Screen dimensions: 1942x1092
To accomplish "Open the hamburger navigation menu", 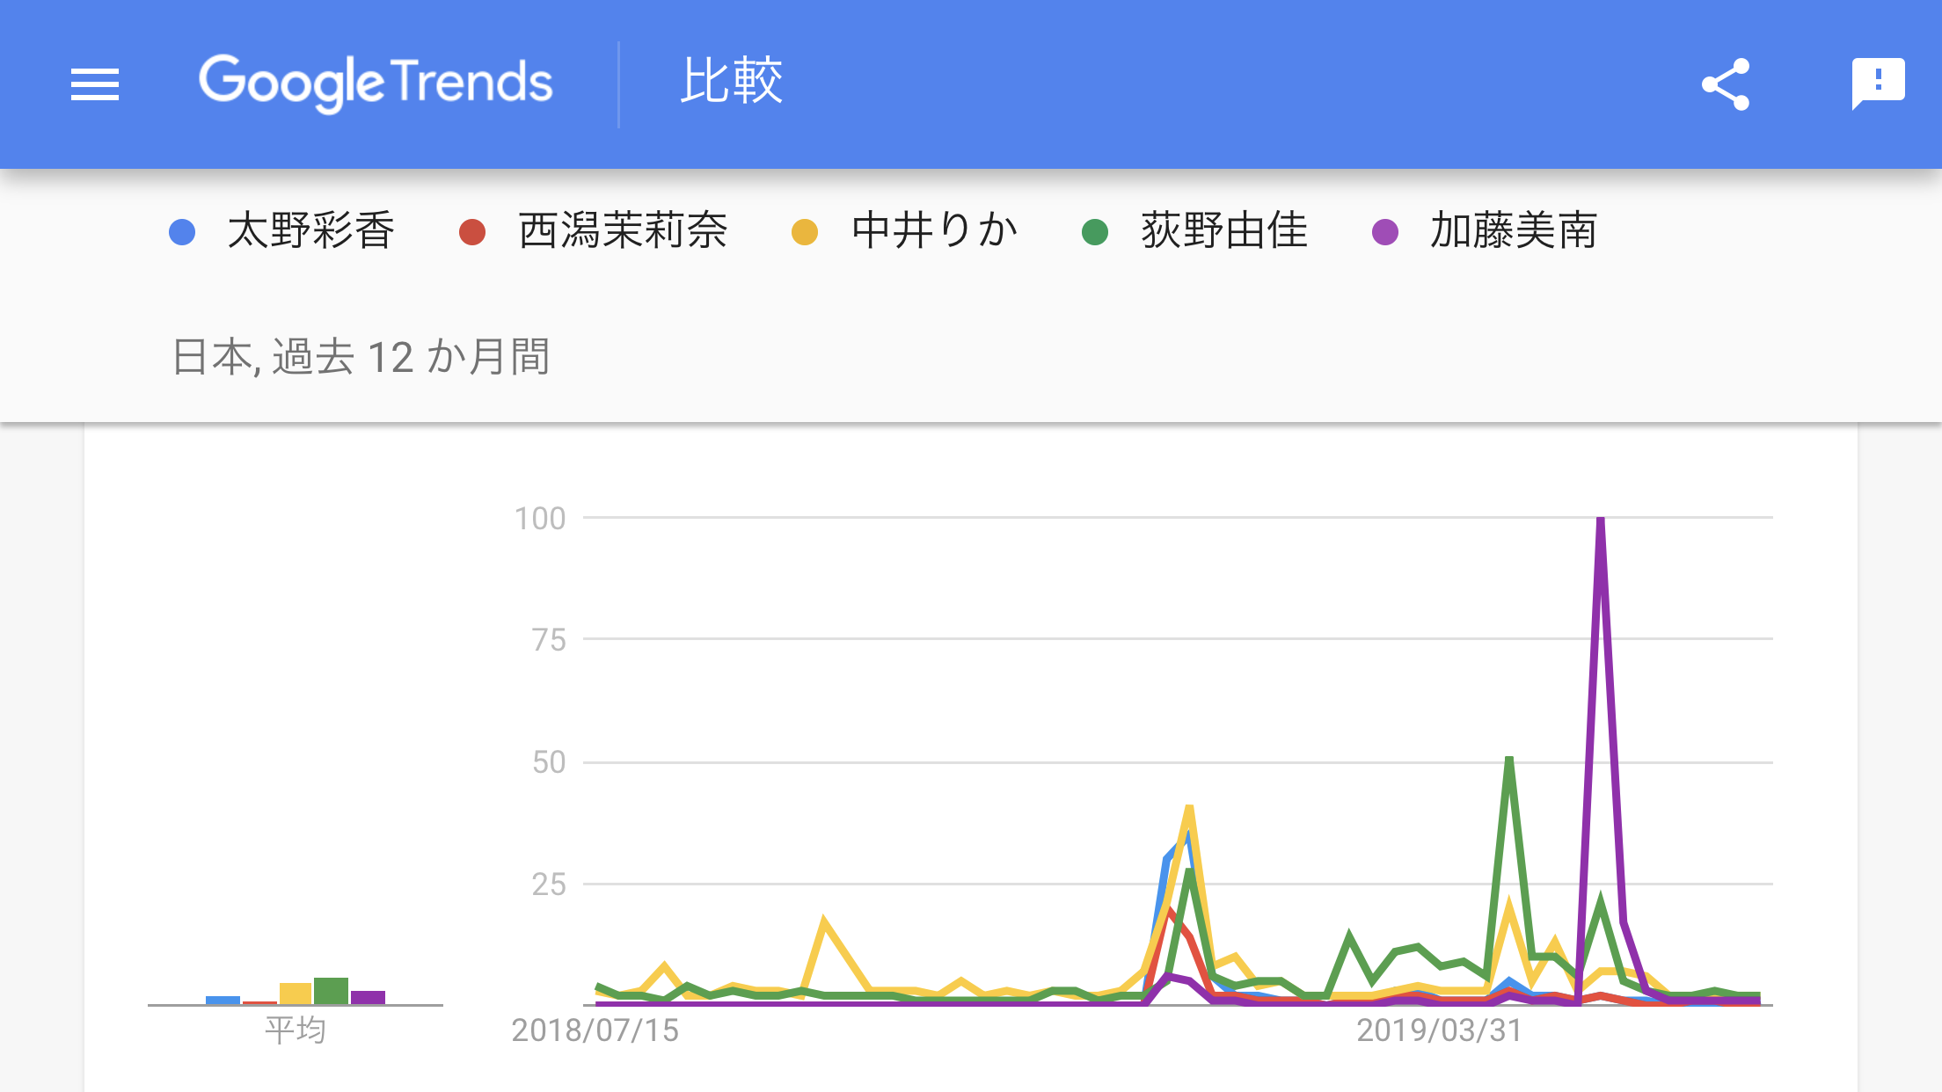I will (95, 84).
